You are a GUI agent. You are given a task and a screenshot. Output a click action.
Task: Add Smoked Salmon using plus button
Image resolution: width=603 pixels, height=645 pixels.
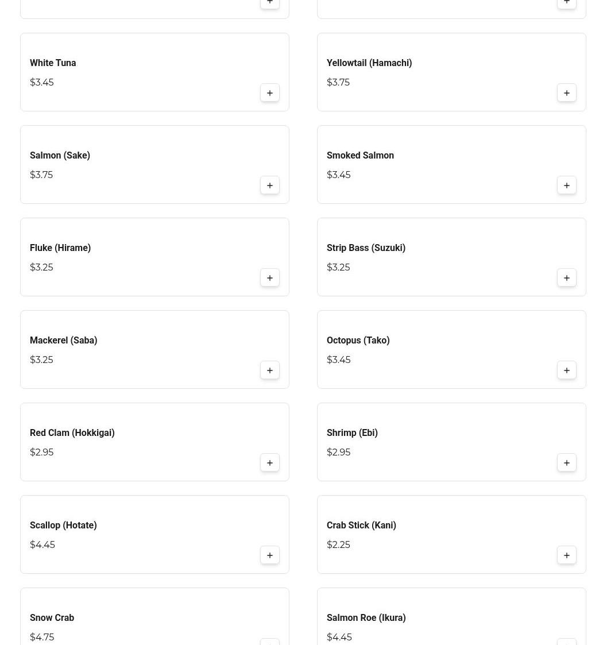pos(567,186)
